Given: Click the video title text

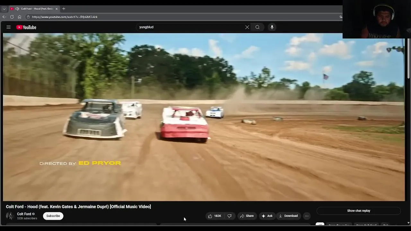Looking at the screenshot, I should (x=78, y=207).
